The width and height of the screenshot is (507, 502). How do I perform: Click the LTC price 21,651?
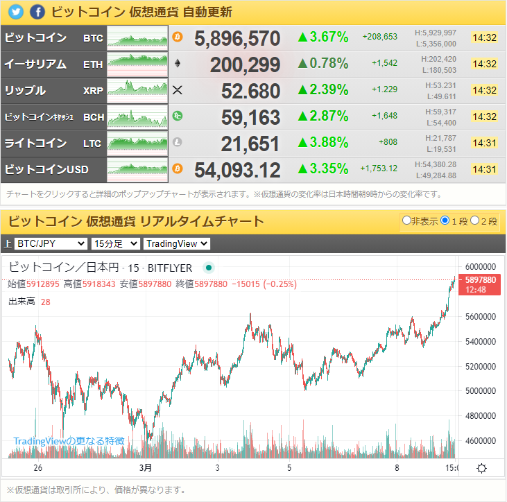(x=250, y=144)
